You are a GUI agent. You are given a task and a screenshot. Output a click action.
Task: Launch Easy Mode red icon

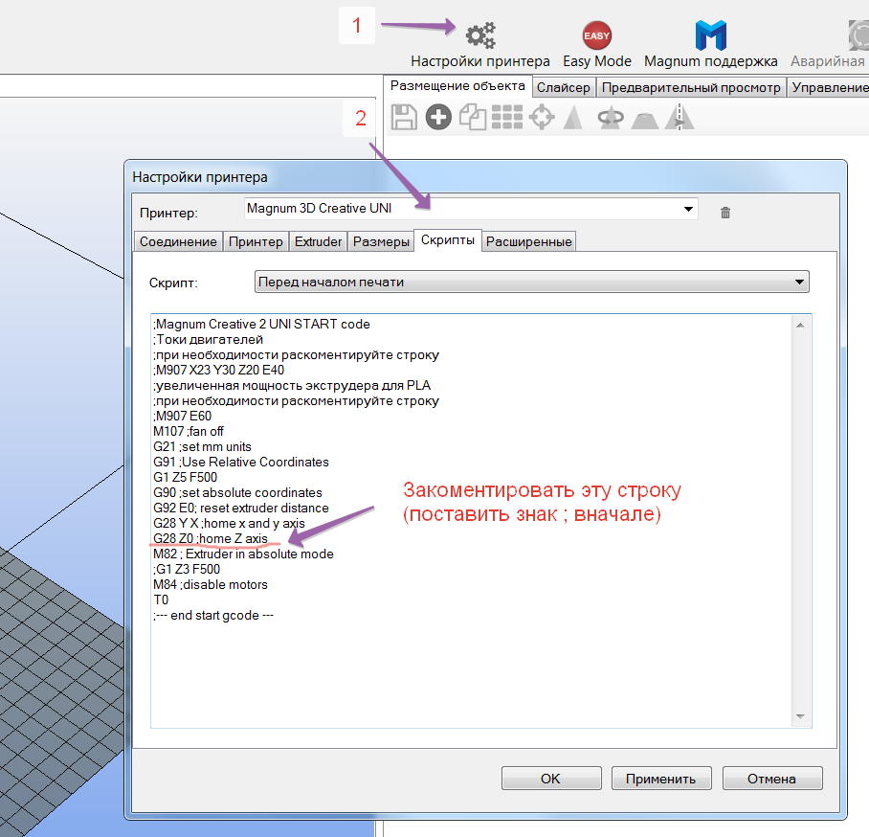coord(597,35)
